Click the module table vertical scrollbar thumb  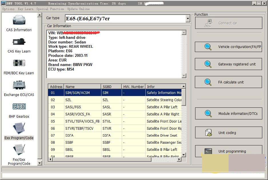pyautogui.click(x=183, y=97)
